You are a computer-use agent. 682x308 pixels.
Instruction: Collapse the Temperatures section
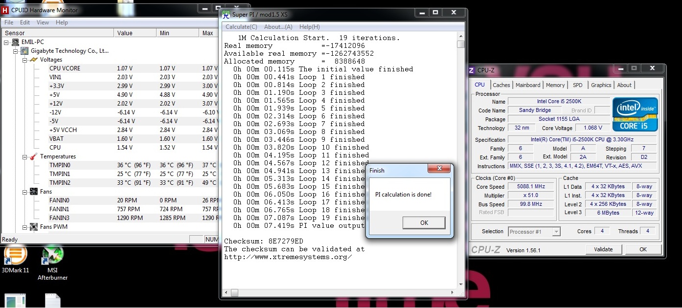point(25,156)
